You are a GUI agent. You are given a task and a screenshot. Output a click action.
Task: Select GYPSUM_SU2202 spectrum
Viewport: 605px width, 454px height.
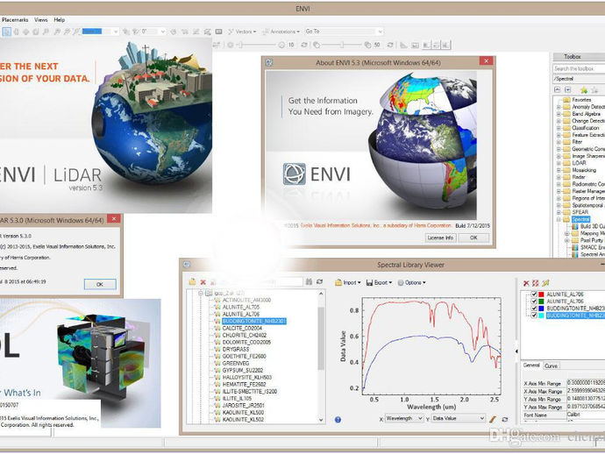tap(242, 370)
